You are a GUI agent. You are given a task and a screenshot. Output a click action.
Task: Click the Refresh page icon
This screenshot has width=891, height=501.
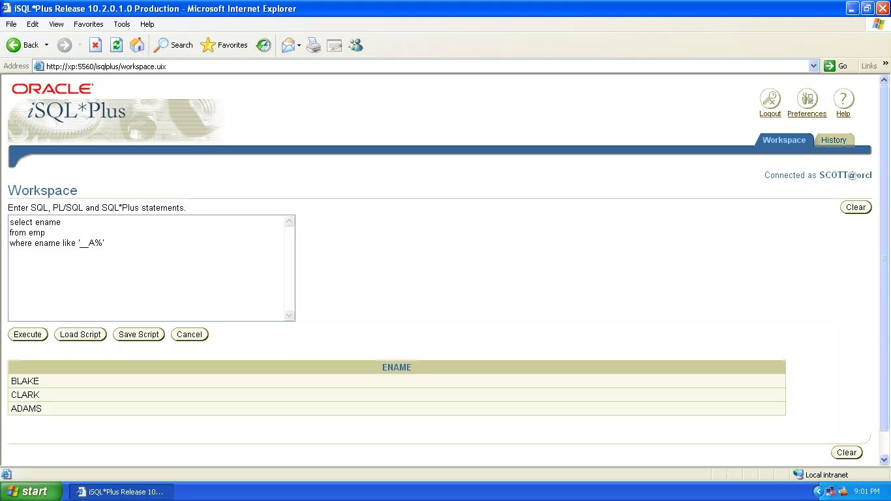coord(116,45)
